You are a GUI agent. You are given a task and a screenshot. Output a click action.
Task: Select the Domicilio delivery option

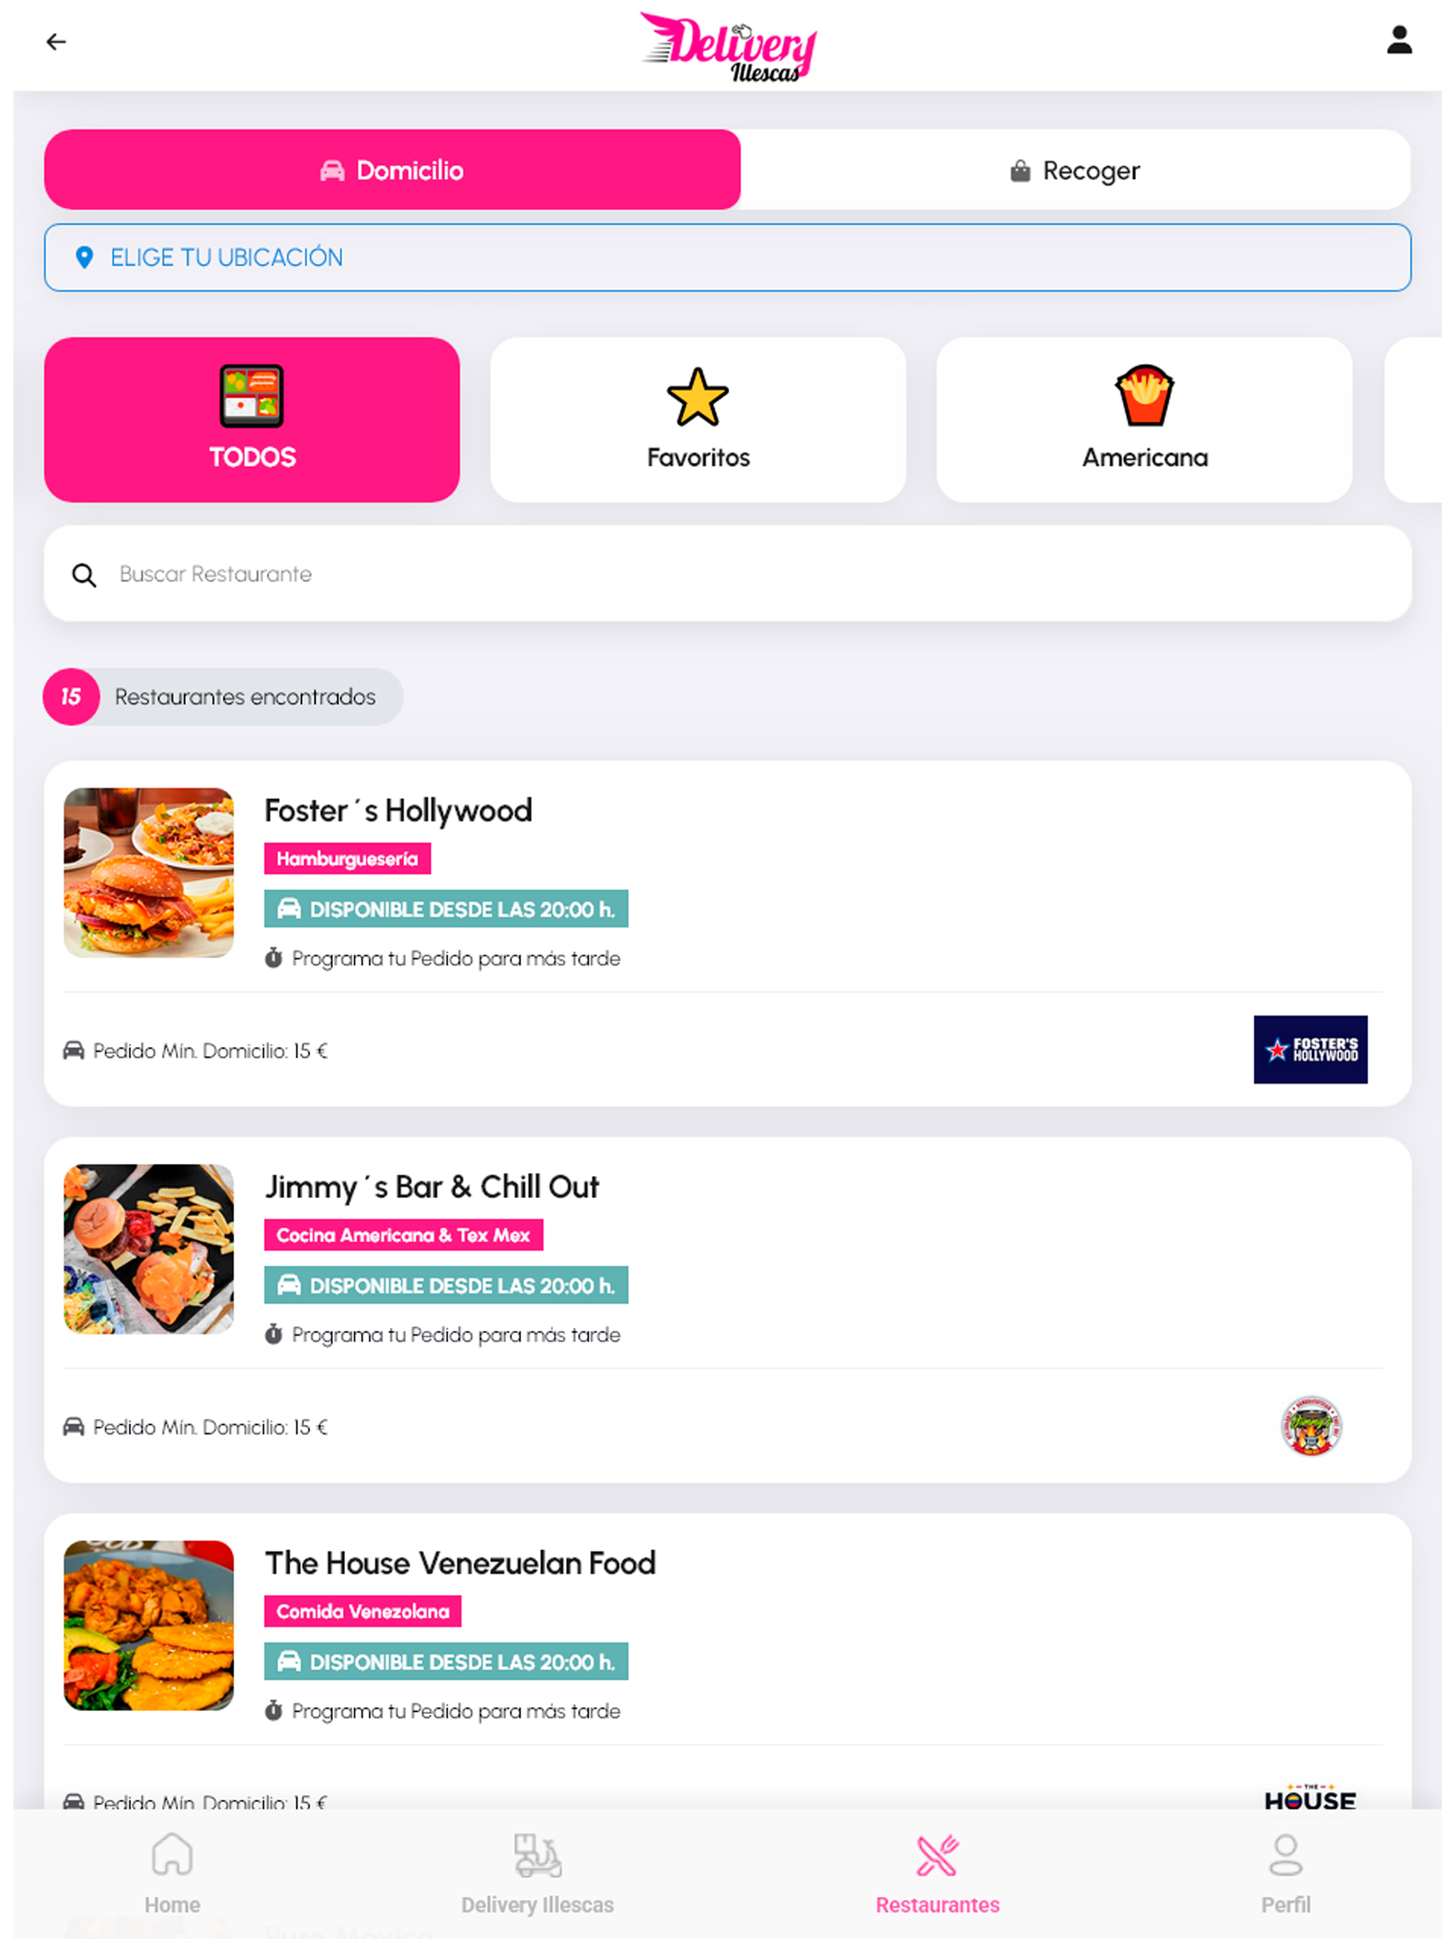tap(392, 169)
